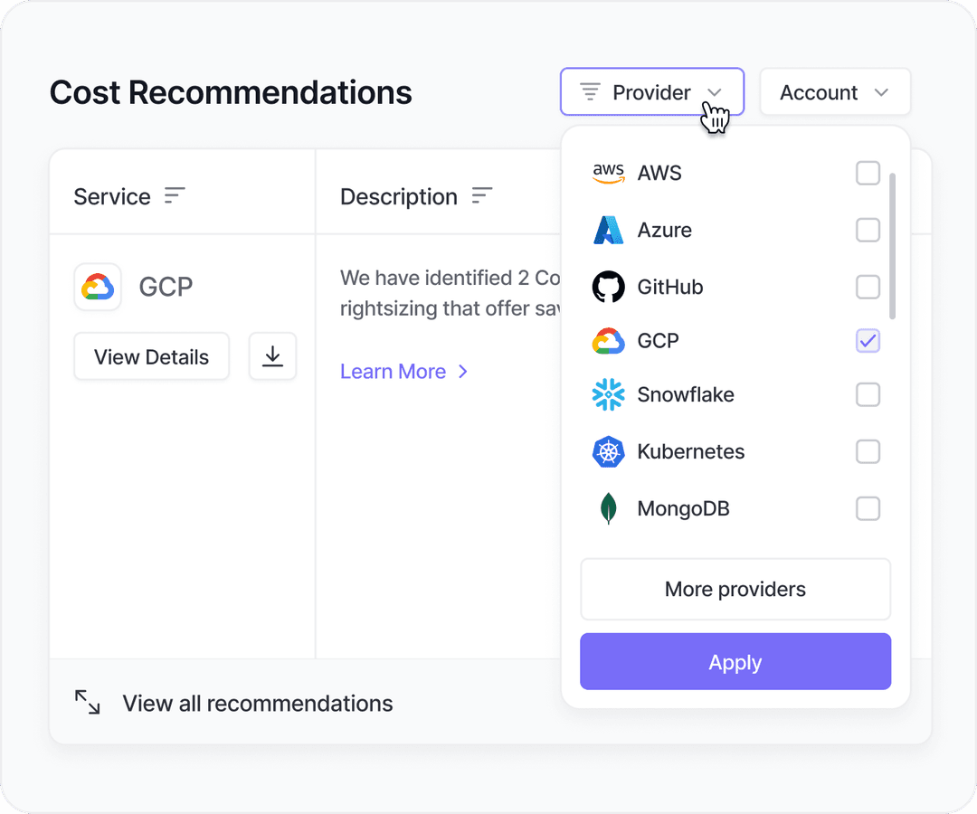Click the Snowflake logo in the provider list
The width and height of the screenshot is (977, 814).
click(609, 394)
